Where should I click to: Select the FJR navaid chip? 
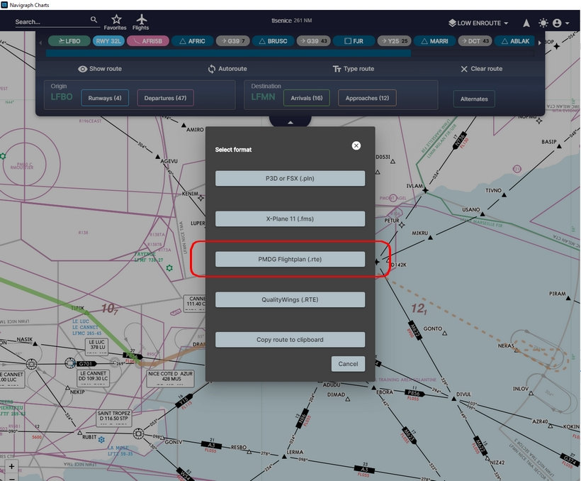[354, 41]
